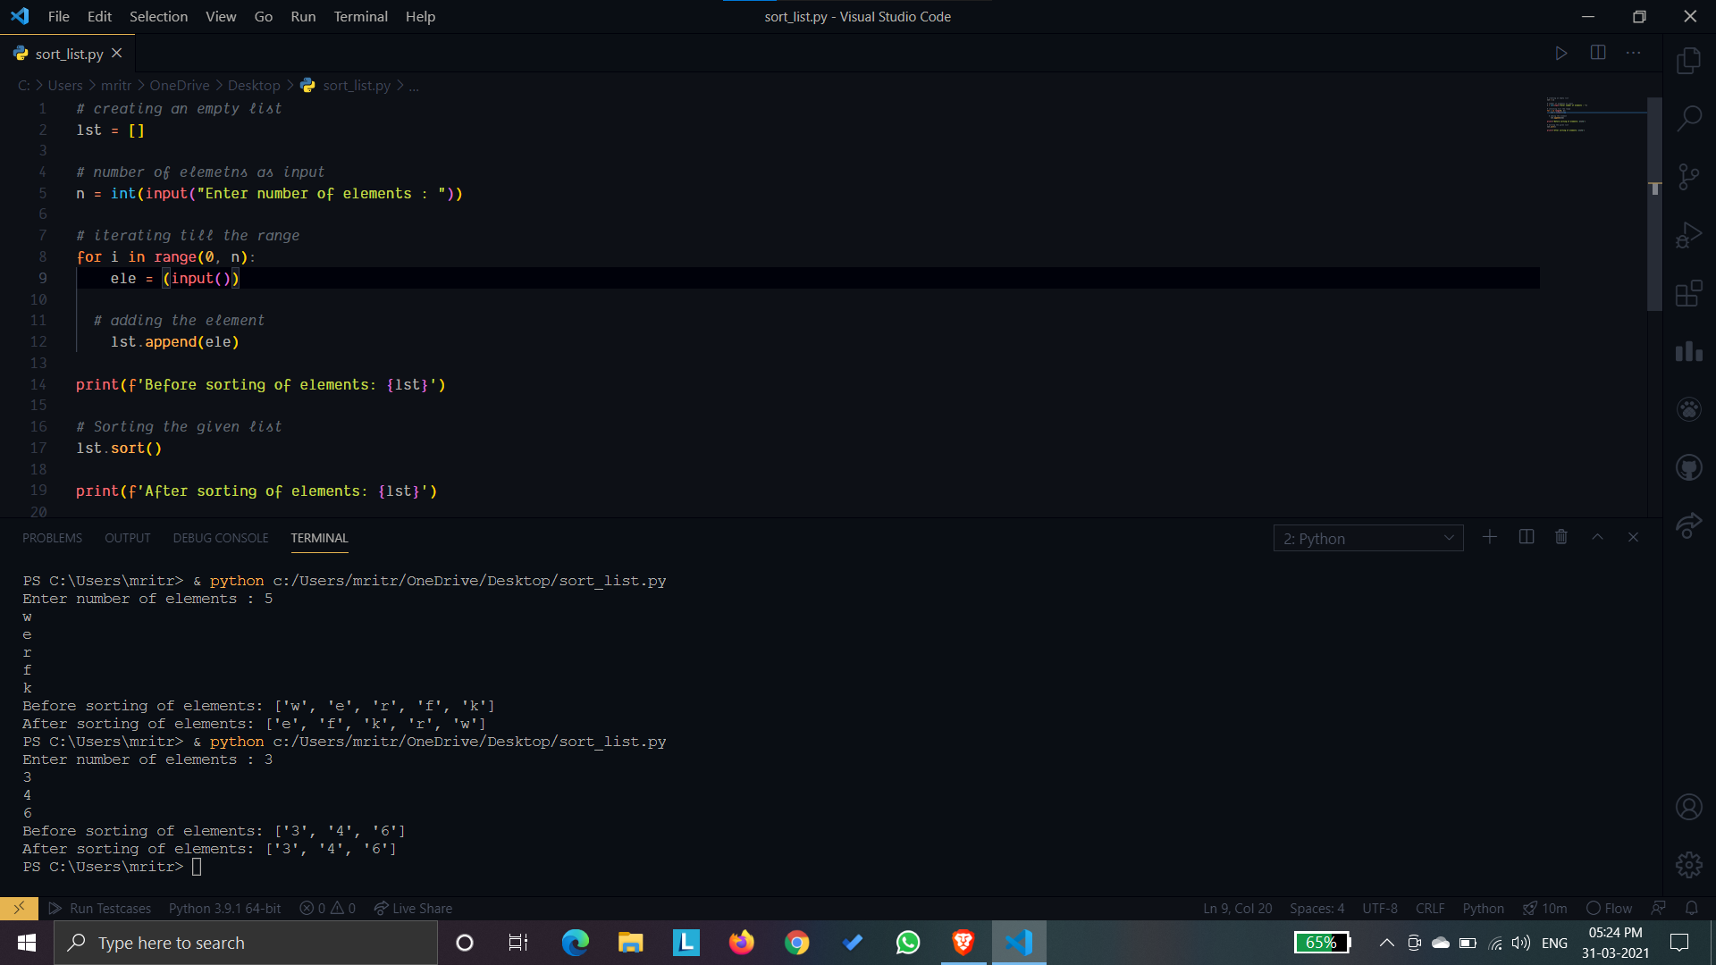This screenshot has width=1716, height=965.
Task: Open the notifications bell in status bar
Action: [x=1691, y=908]
